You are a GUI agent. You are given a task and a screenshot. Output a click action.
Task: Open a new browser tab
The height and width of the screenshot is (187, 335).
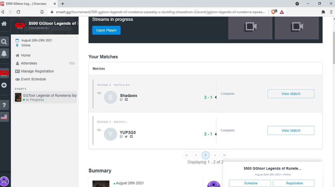[63, 4]
